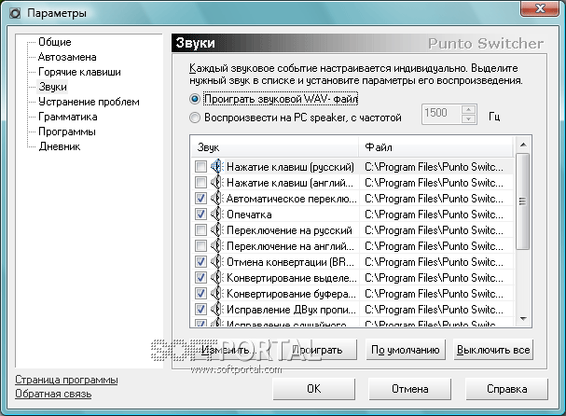The height and width of the screenshot is (416, 566).
Task: Click the Выключить все button
Action: (493, 350)
